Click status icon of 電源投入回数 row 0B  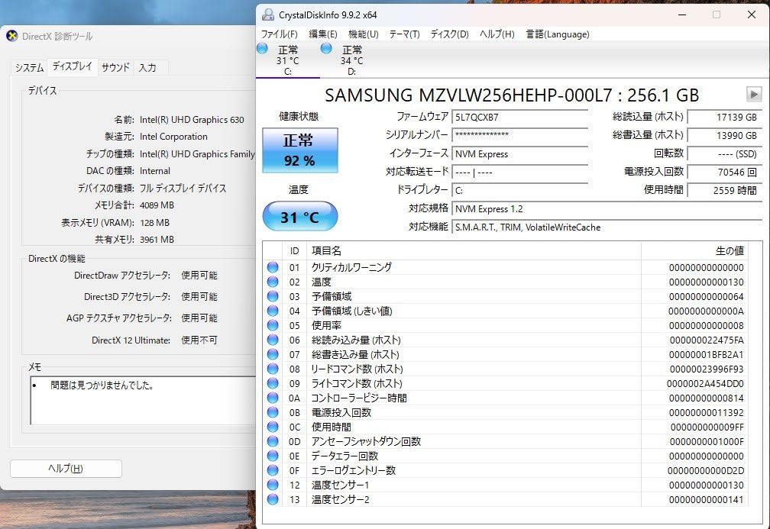tap(273, 412)
